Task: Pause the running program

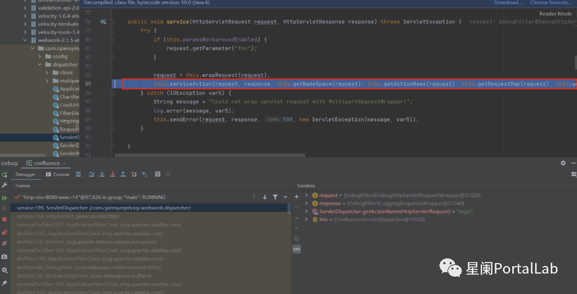Action: tap(5, 208)
